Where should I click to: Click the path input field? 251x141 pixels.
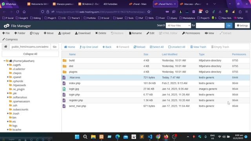[x=30, y=47]
